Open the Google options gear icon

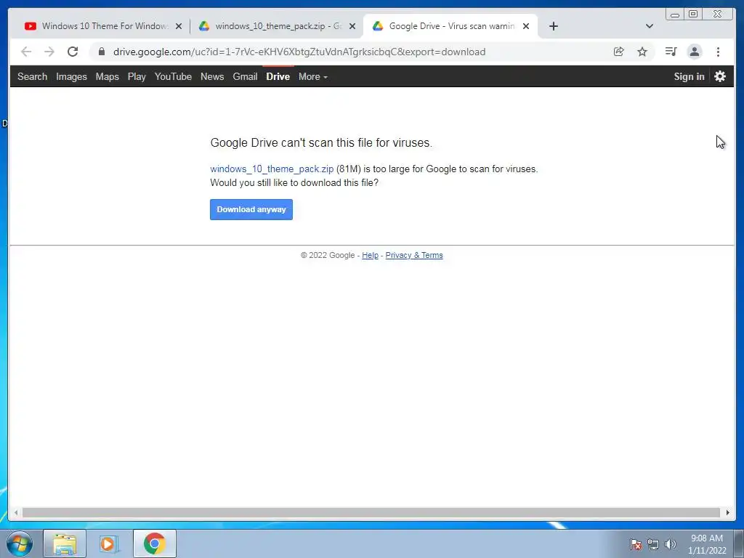(720, 76)
